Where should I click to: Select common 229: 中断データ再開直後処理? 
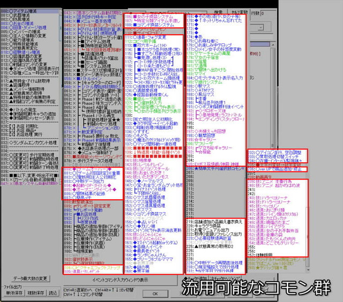click(x=215, y=263)
